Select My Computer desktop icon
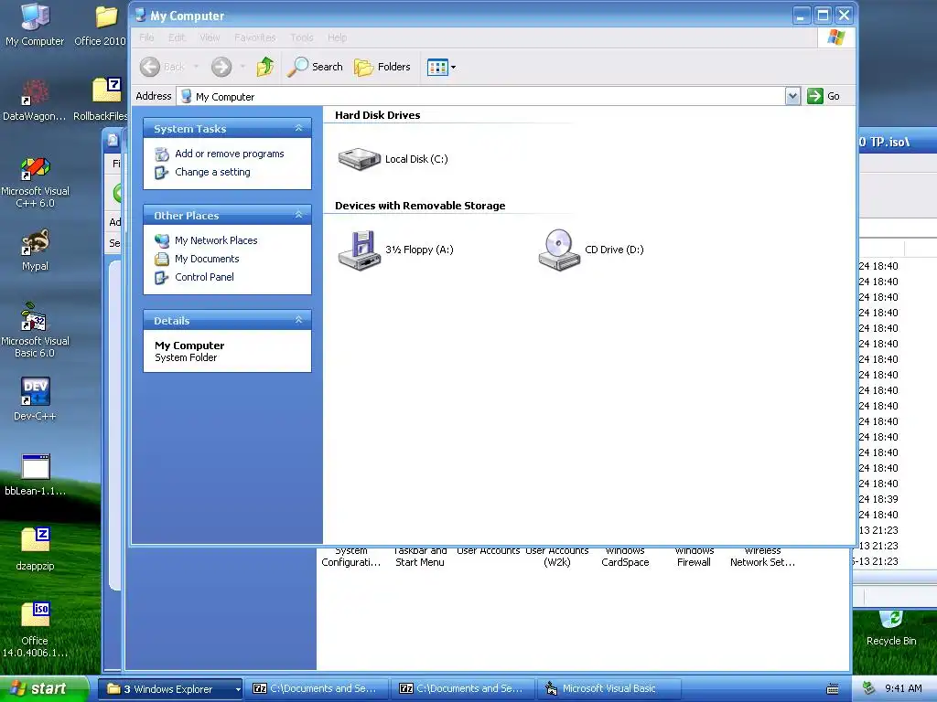The height and width of the screenshot is (702, 937). [35, 25]
